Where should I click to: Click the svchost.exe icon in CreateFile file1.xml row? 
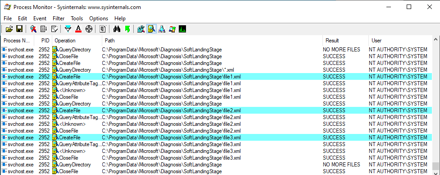(4, 76)
